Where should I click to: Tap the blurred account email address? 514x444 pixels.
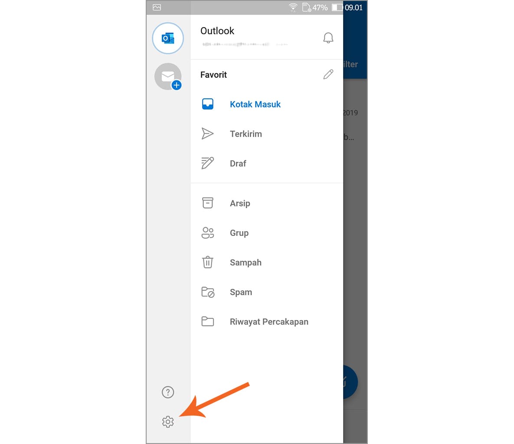coord(245,44)
